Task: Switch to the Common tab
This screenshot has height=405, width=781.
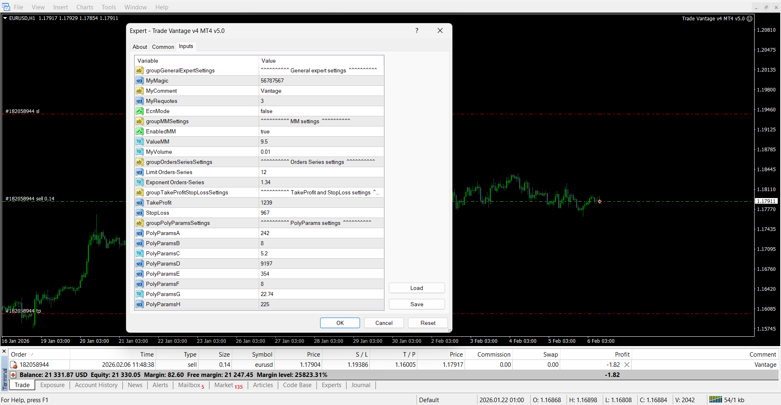Action: (163, 47)
